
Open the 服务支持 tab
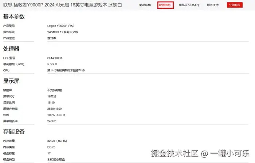213,5
